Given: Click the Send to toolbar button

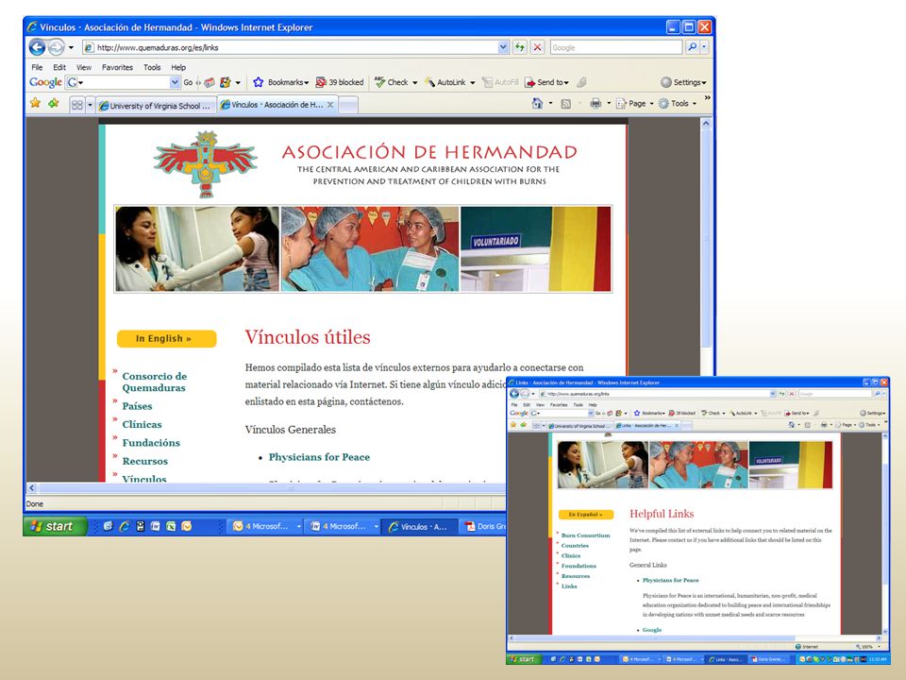Looking at the screenshot, I should pyautogui.click(x=546, y=83).
